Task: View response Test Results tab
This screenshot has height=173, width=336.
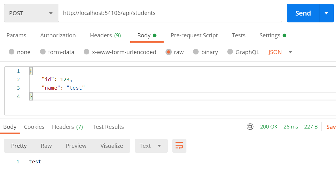Action: 108,127
